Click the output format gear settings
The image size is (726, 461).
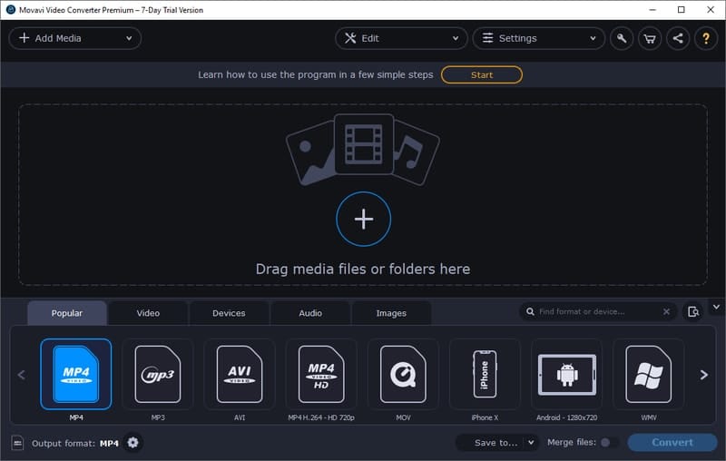132,443
